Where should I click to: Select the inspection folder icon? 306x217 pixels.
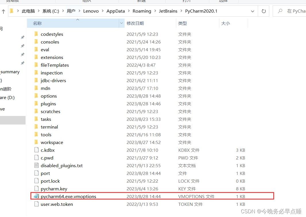[x=36, y=73]
